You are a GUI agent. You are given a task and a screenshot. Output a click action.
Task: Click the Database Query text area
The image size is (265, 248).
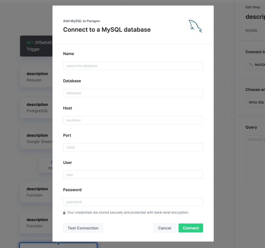(x=255, y=159)
